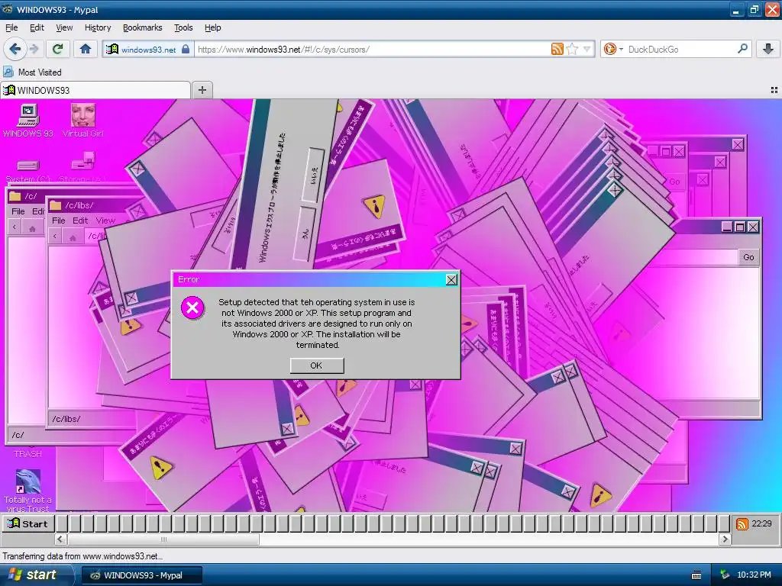Click the Go button in right window
The width and height of the screenshot is (782, 586).
click(x=748, y=257)
